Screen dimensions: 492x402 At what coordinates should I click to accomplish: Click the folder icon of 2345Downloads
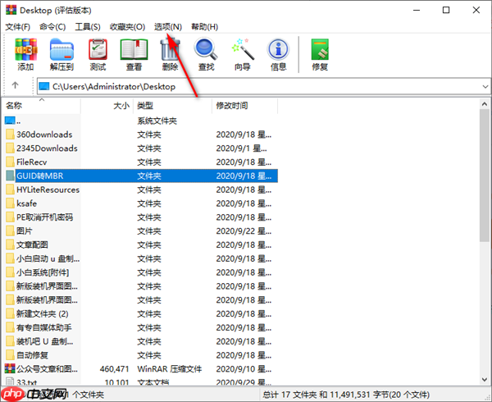point(10,148)
